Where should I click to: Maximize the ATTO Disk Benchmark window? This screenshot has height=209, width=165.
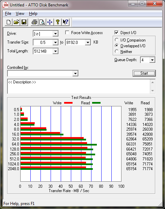point(142,3)
